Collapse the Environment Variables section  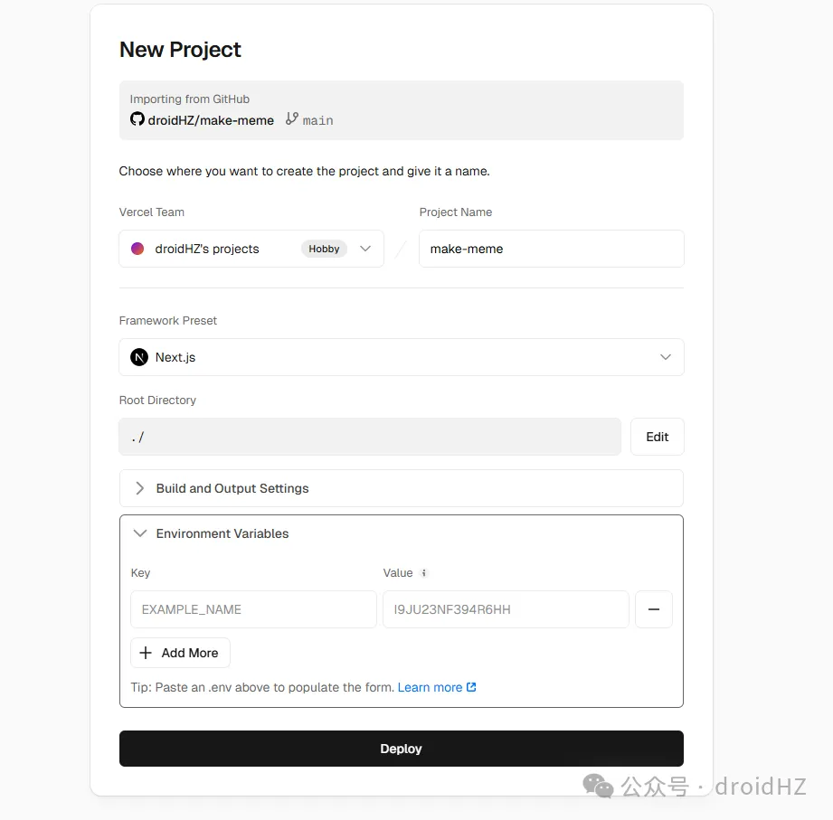(140, 533)
